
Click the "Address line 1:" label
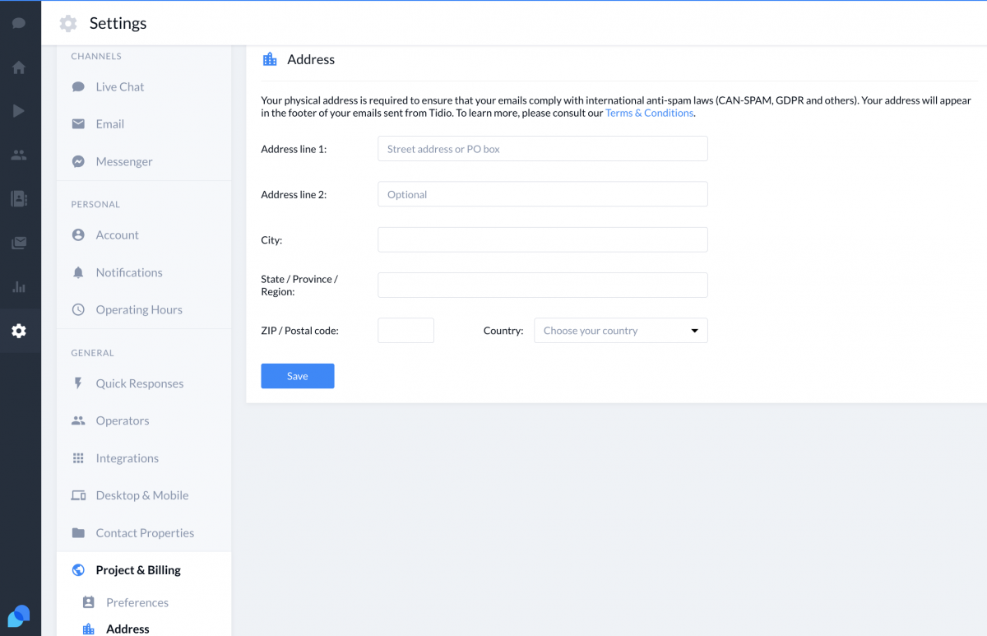pos(294,149)
